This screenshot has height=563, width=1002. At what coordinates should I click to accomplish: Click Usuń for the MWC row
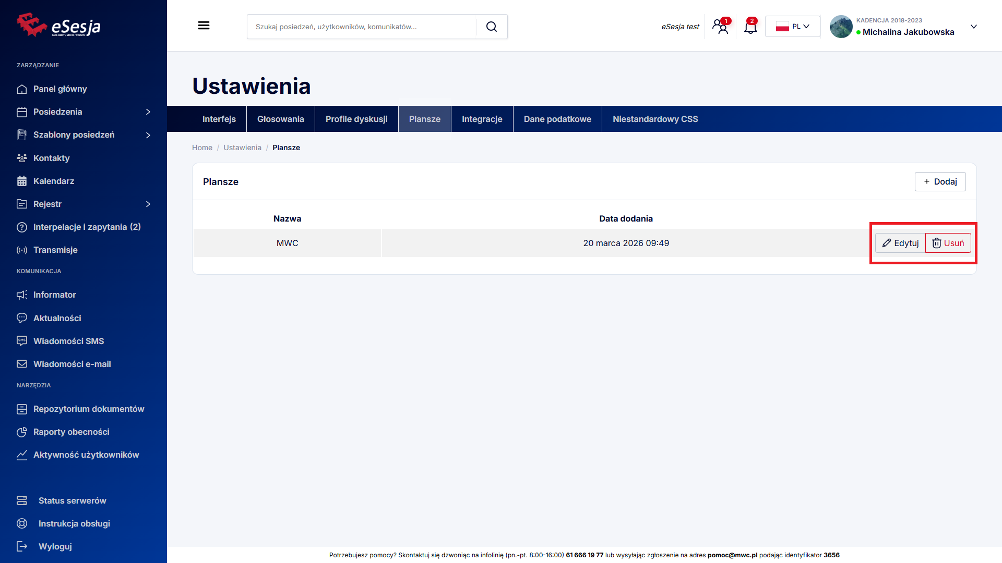[x=948, y=243]
